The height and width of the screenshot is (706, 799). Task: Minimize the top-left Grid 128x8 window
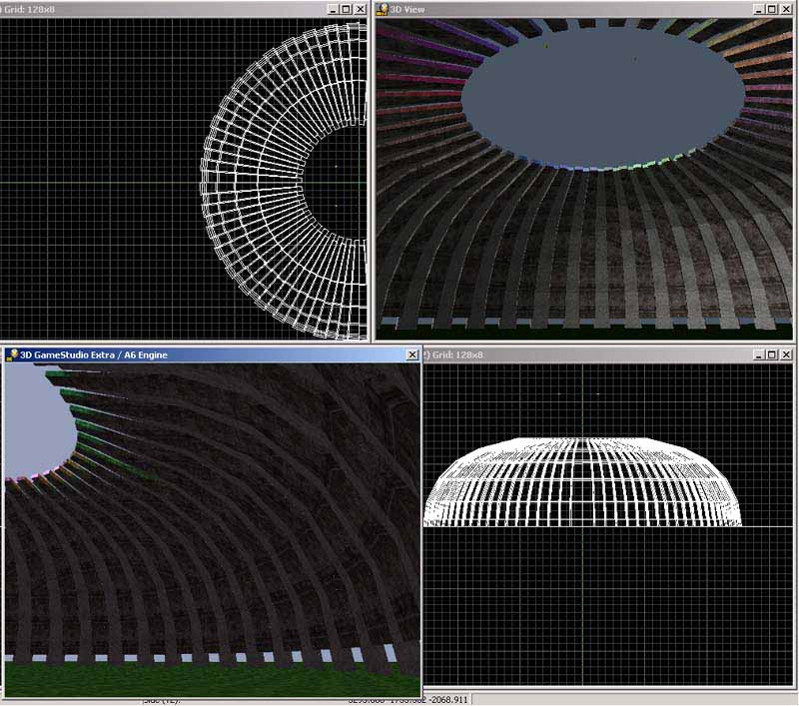pos(331,9)
